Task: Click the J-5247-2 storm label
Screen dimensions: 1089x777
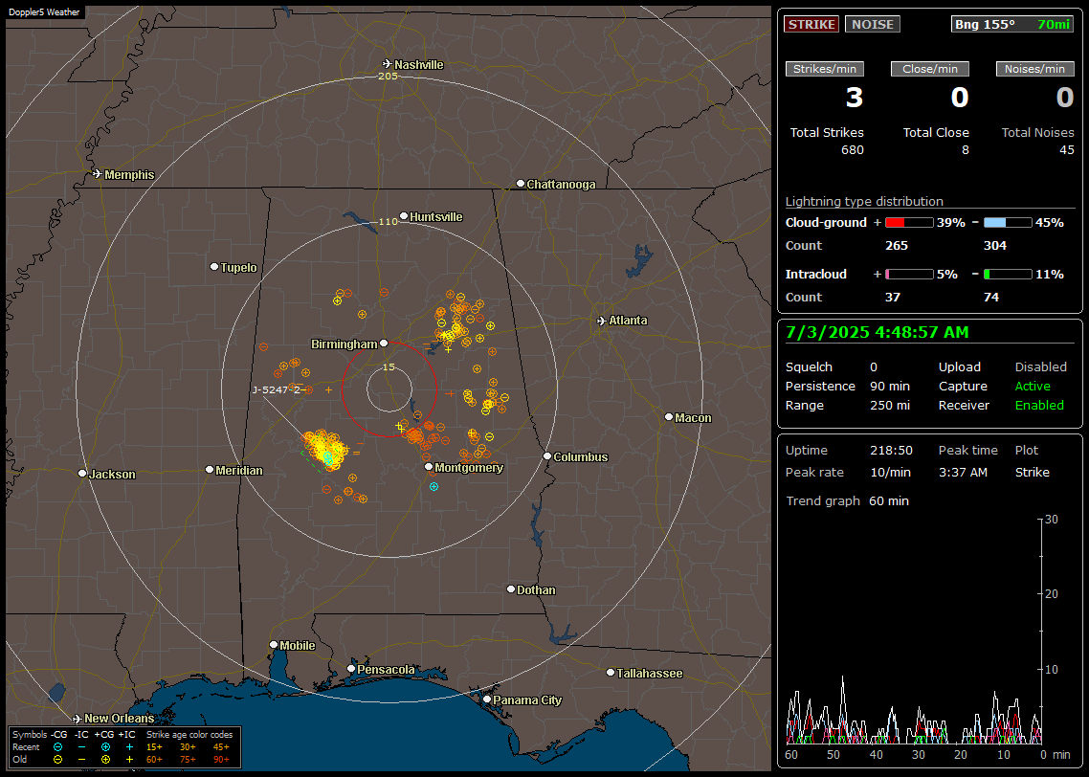Action: 276,389
